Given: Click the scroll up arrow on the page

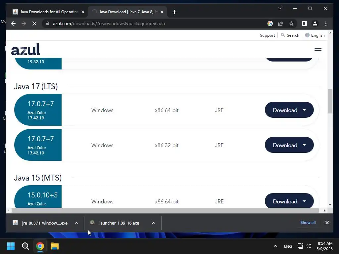Looking at the screenshot, I should pos(330,33).
